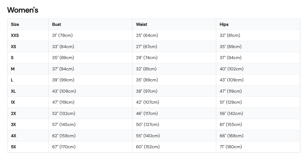Click the 2X bust value 52" (132cm)
This screenshot has width=304, height=156.
pos(64,113)
